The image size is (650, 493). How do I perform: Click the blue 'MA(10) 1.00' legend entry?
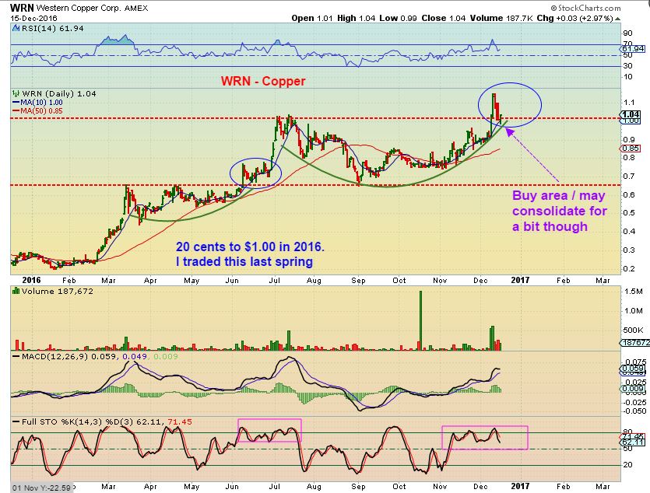click(37, 102)
